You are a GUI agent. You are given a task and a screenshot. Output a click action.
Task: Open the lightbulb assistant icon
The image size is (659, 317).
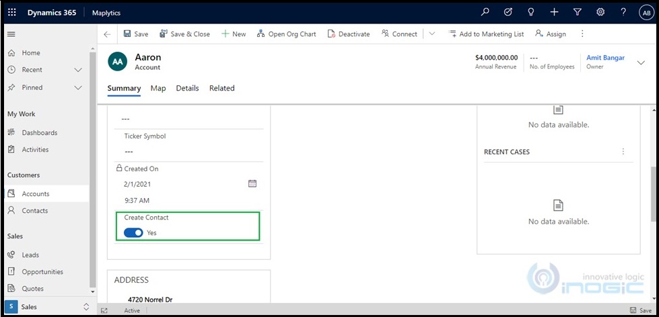(x=531, y=12)
